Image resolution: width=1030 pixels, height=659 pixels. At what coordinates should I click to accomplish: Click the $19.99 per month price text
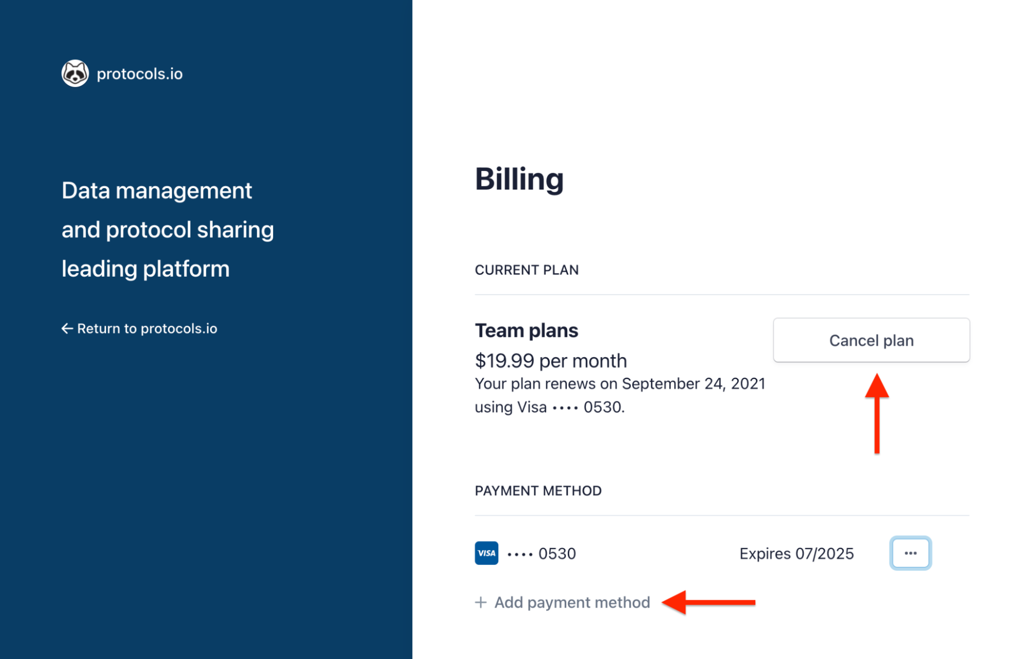[550, 361]
